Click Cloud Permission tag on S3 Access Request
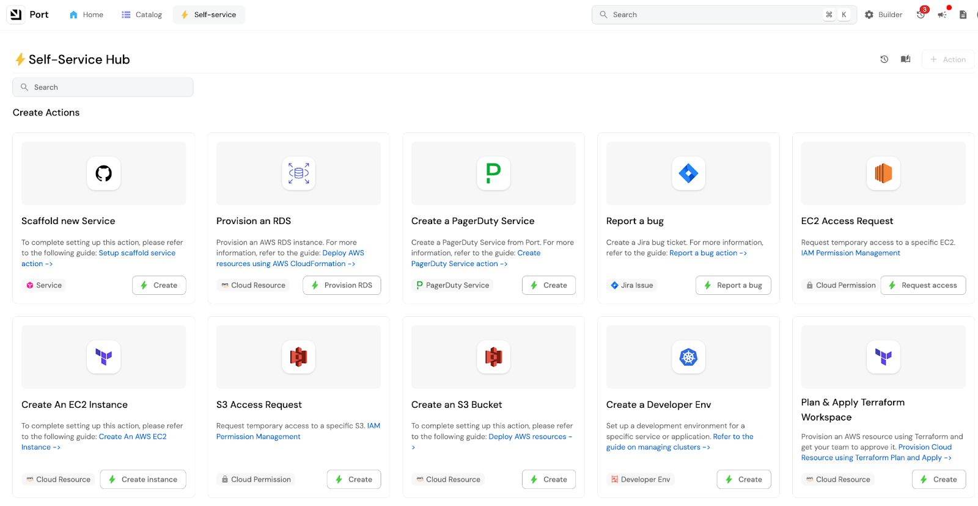Viewport: 978px width, 506px height. pyautogui.click(x=256, y=479)
